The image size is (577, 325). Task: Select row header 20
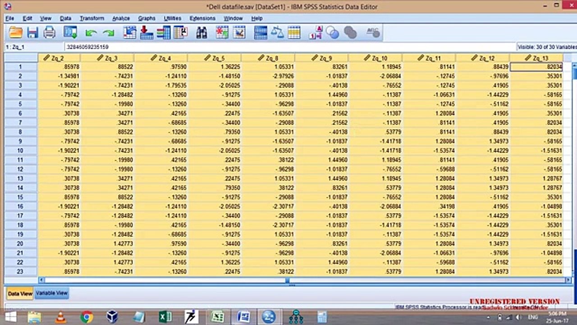coord(21,243)
